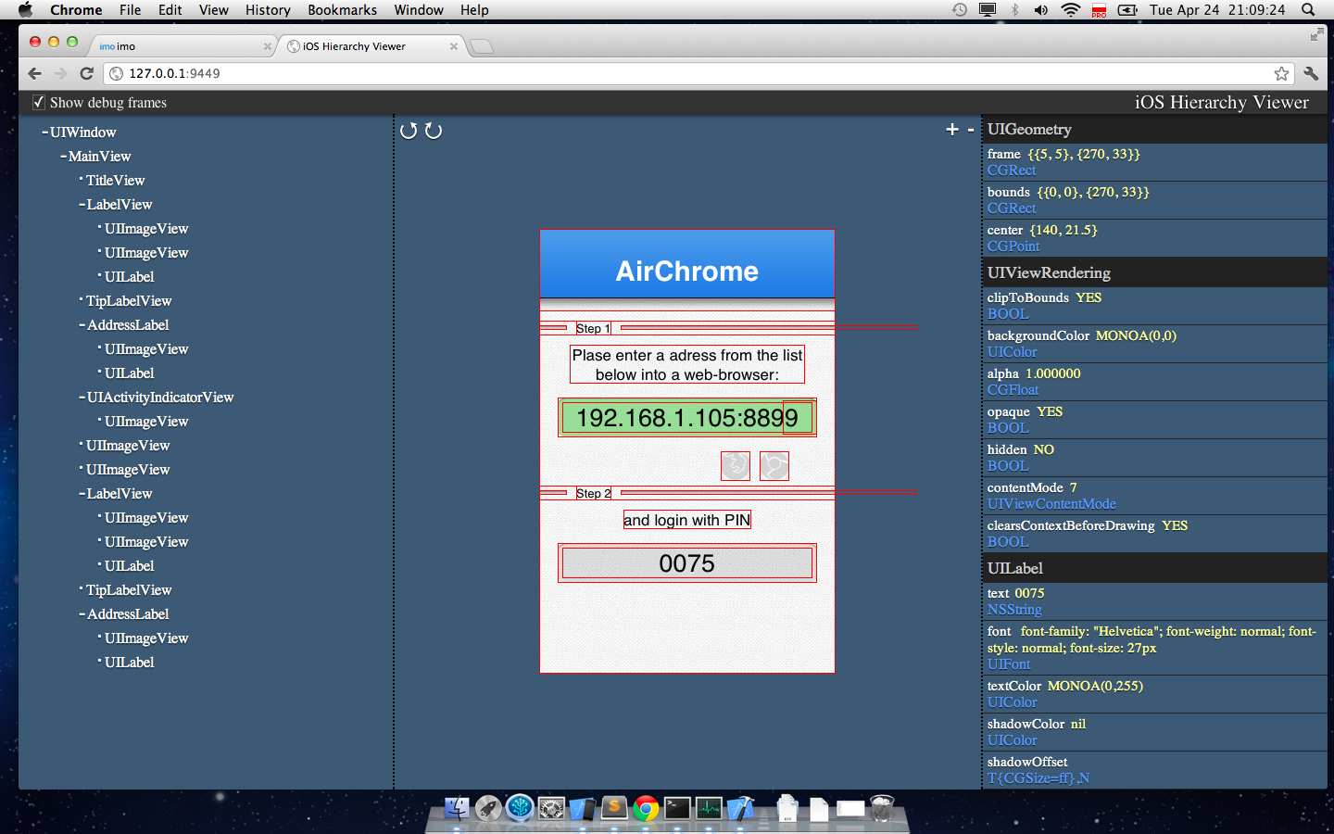Launch SourceTree from the dock
Screen dimensions: 1334x834
click(520, 808)
